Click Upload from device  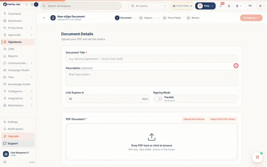[x=194, y=119]
